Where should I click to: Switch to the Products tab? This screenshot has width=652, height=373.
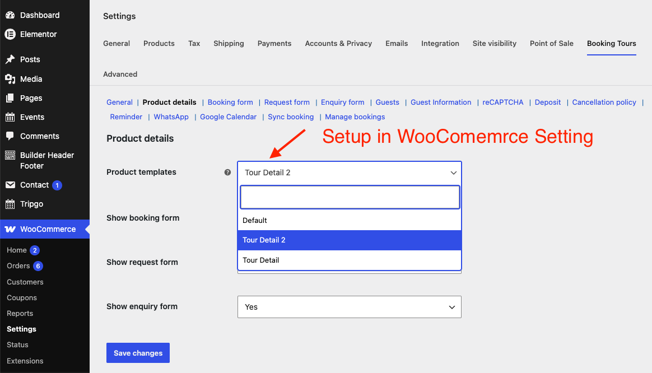point(159,43)
